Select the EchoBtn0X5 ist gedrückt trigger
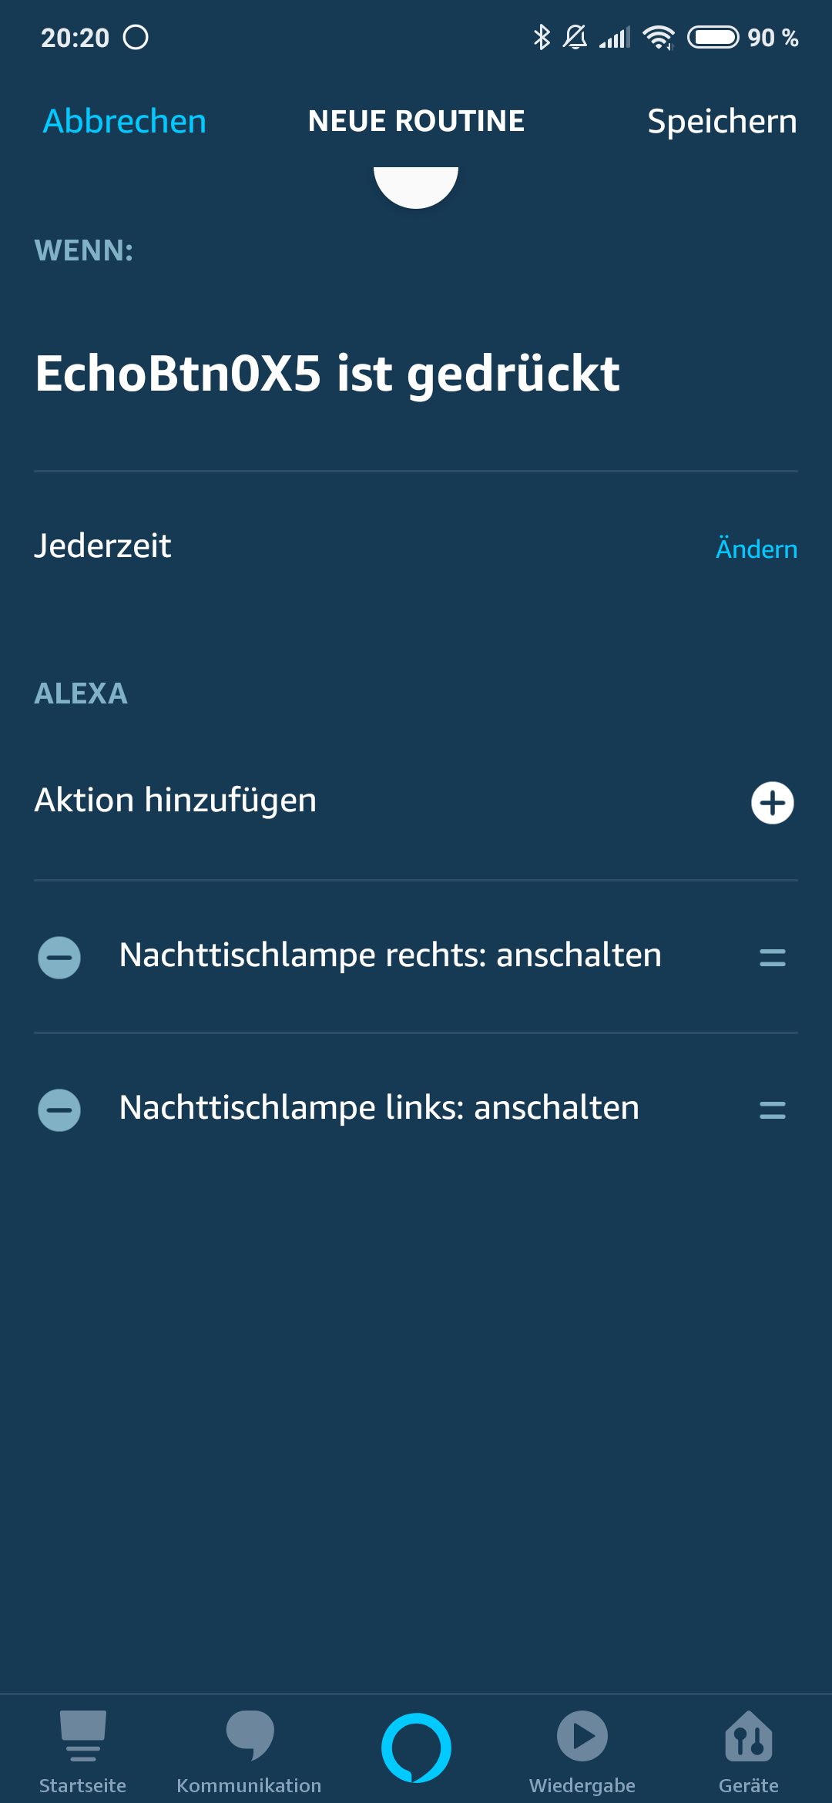Screen dimensions: 832x1803 [327, 374]
